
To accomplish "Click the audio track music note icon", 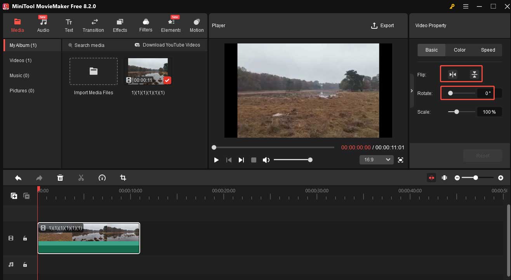I will 11,264.
